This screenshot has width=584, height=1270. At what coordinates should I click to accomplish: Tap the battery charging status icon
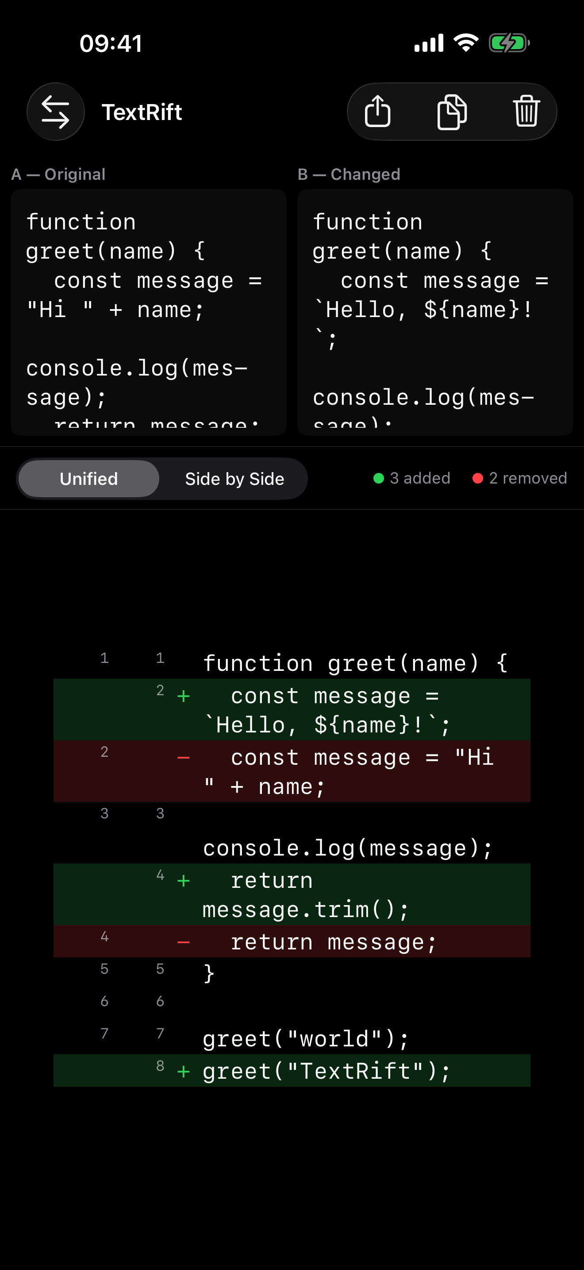pos(509,43)
